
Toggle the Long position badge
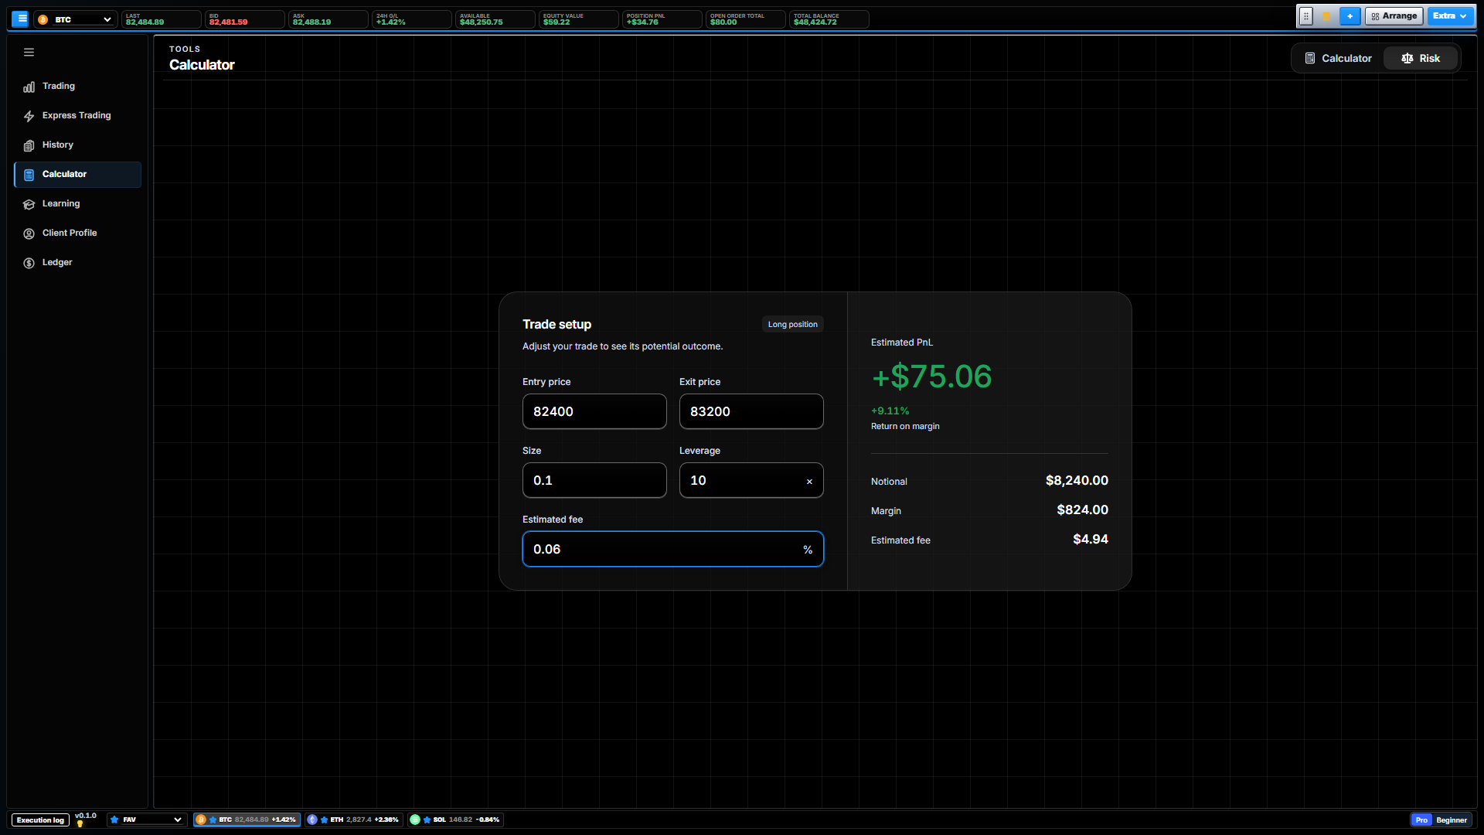[x=792, y=325]
